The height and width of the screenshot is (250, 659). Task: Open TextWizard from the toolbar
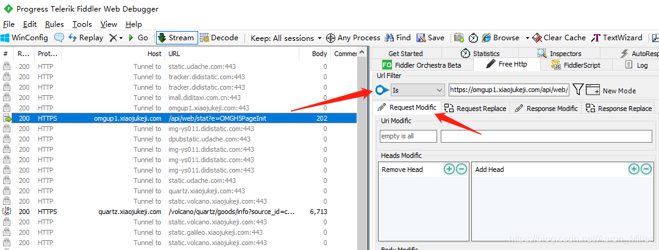[x=616, y=38]
